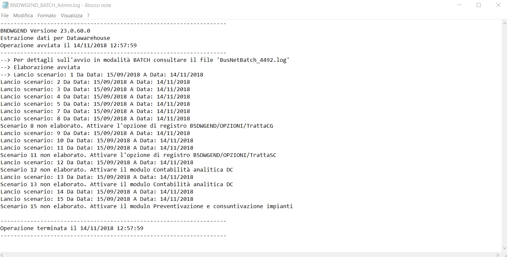Place cursor in the 'BNDWGEND Versione 23.0.60.0' line
This screenshot has height=257, width=507.
tap(45, 31)
